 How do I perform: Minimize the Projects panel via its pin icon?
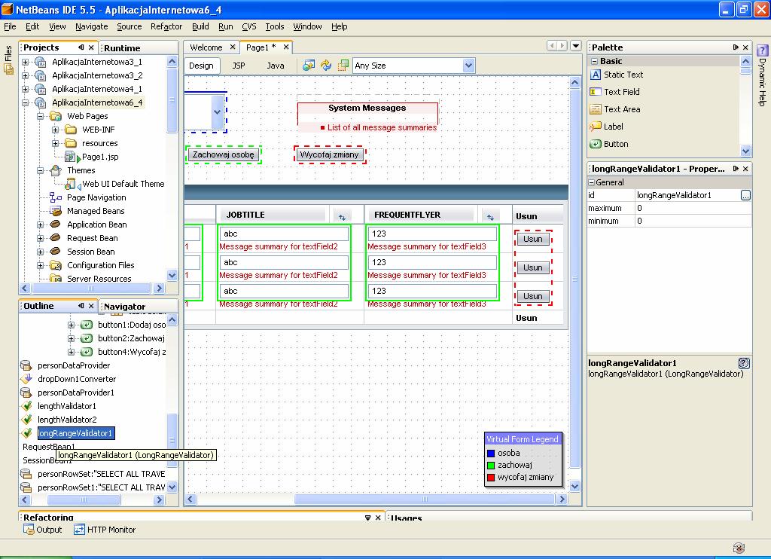[x=81, y=47]
